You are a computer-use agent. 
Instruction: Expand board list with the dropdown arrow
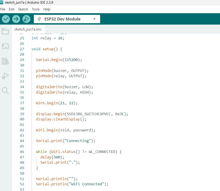pyautogui.click(x=94, y=19)
